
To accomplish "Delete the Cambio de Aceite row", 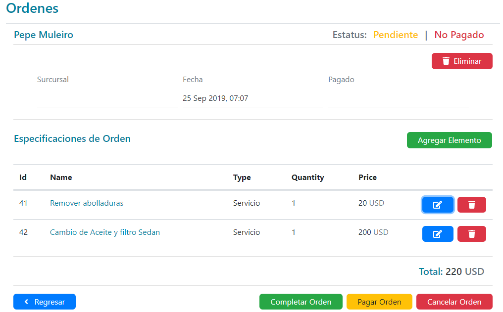I will [x=471, y=234].
